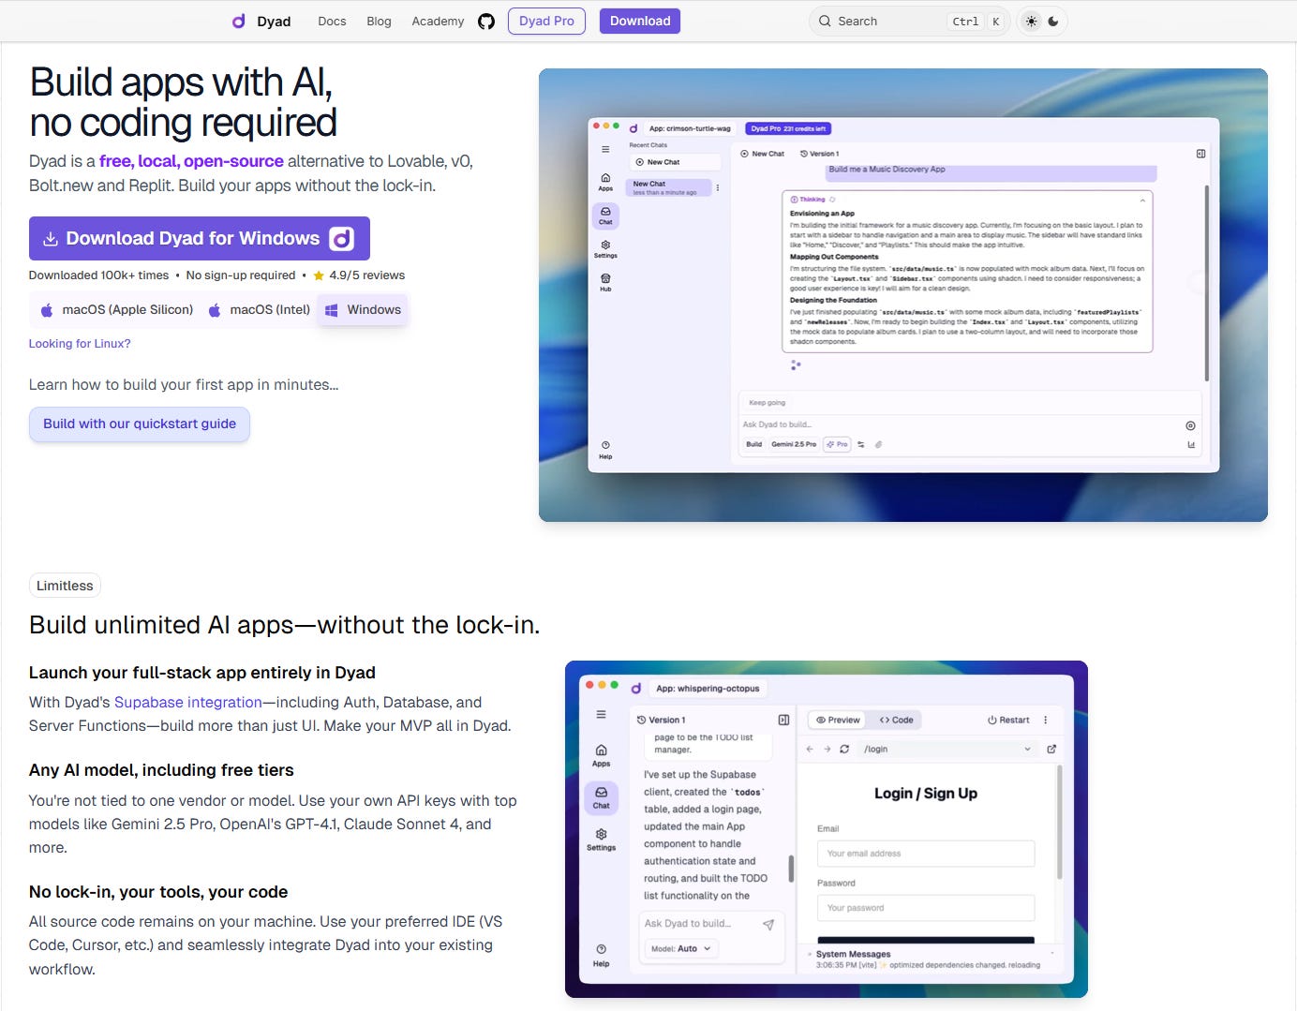The height and width of the screenshot is (1011, 1297).
Task: Click the Build mode selector
Action: 753,444
